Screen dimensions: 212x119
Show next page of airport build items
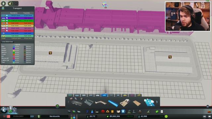[x=157, y=102]
